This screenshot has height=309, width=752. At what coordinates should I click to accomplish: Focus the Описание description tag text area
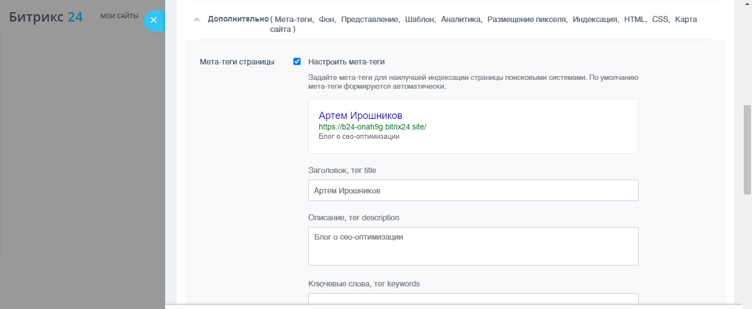pyautogui.click(x=473, y=246)
